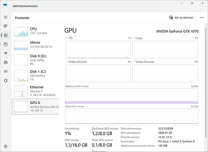Select CPU in the performance list
This screenshot has width=208, height=152.
tap(35, 32)
